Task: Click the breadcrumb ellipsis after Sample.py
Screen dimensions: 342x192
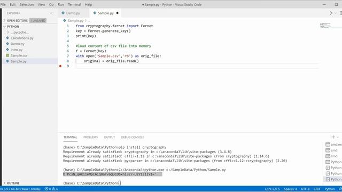Action: tap(89, 21)
